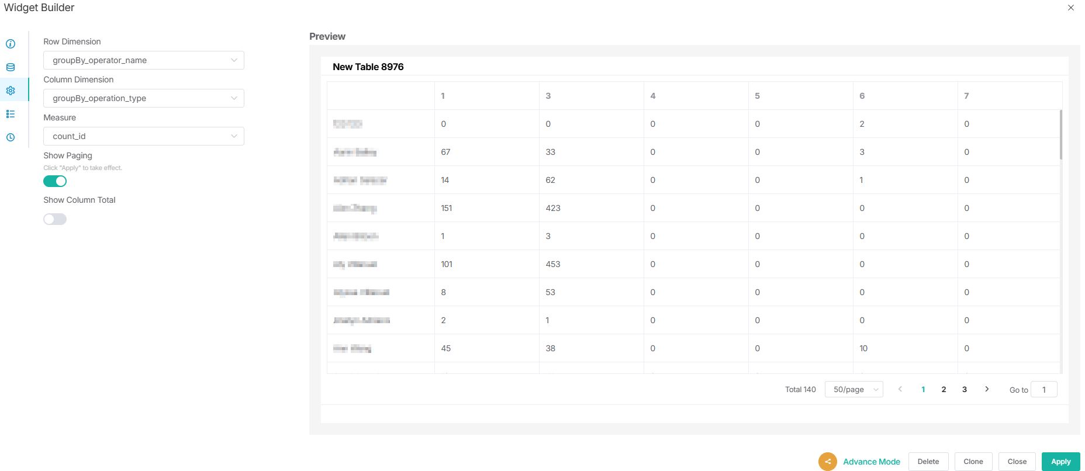Open the clock history sidebar icon
The width and height of the screenshot is (1085, 471).
(x=11, y=137)
